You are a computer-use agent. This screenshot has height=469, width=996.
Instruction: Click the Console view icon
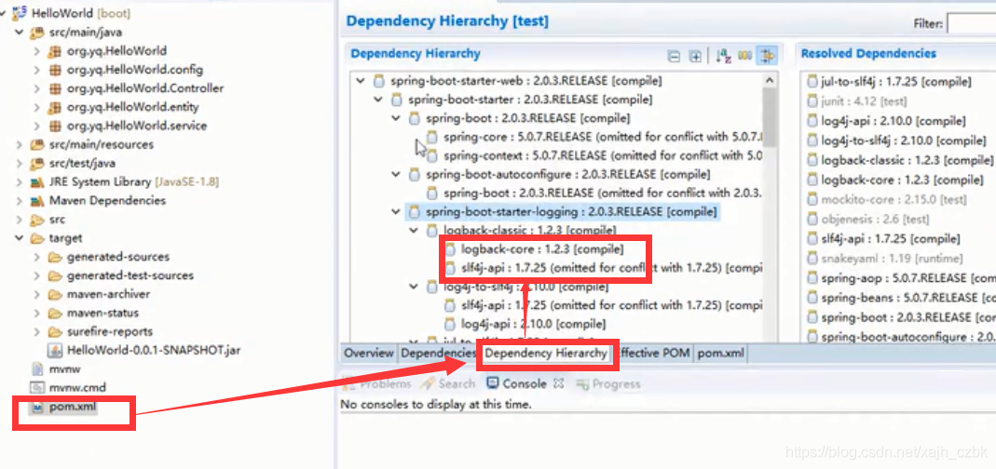(x=493, y=383)
